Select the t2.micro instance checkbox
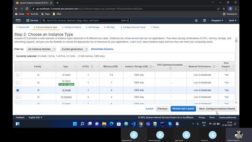The width and height of the screenshot is (252, 142). [18, 82]
